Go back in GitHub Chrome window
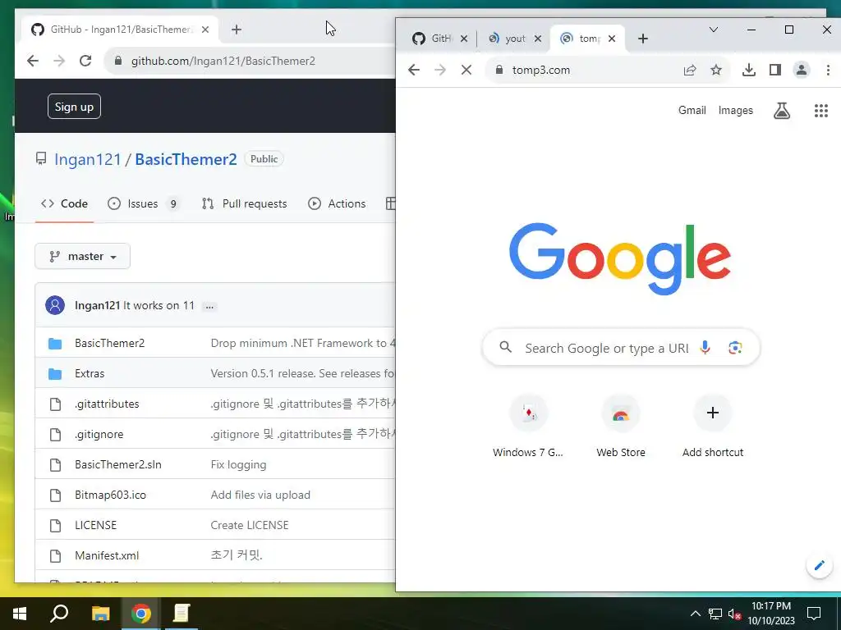This screenshot has width=841, height=630. (33, 61)
